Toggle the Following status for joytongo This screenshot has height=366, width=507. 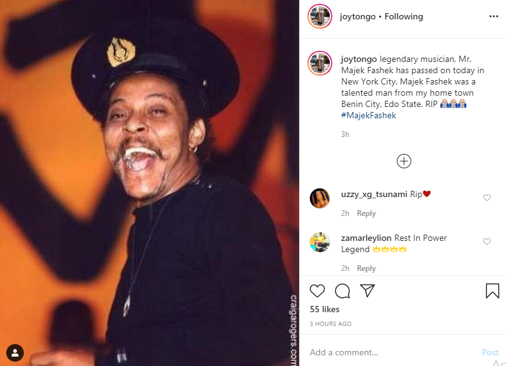tap(404, 16)
